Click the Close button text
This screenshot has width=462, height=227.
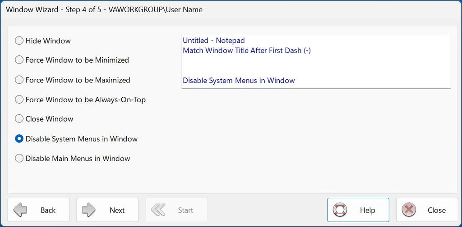(436, 210)
